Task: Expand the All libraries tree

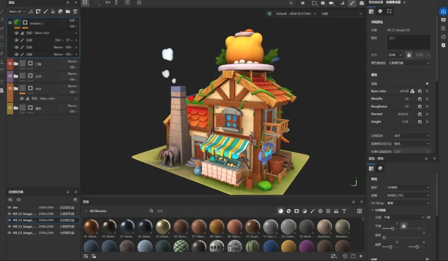Action: [86, 211]
